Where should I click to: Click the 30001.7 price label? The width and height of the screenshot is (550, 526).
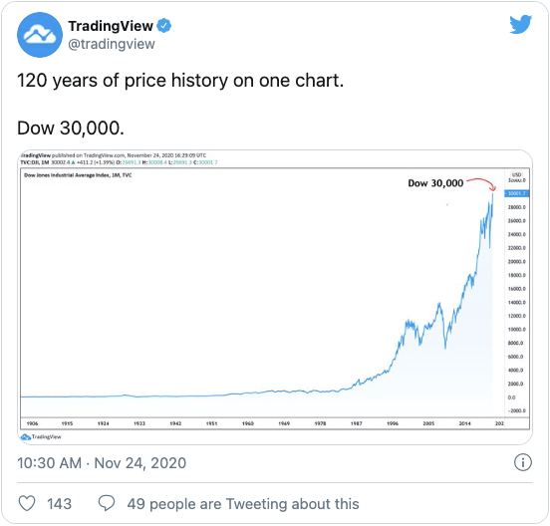pyautogui.click(x=517, y=193)
